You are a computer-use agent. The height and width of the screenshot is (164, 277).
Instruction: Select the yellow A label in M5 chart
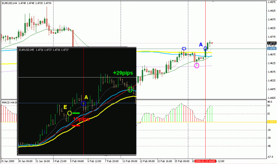click(x=86, y=98)
